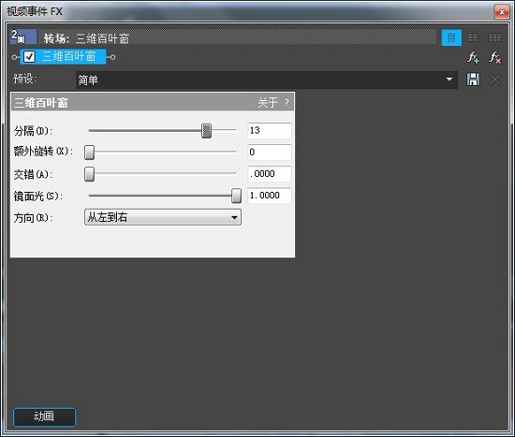The height and width of the screenshot is (437, 515).
Task: Click the 镜面光 slider handle
Action: tap(236, 196)
